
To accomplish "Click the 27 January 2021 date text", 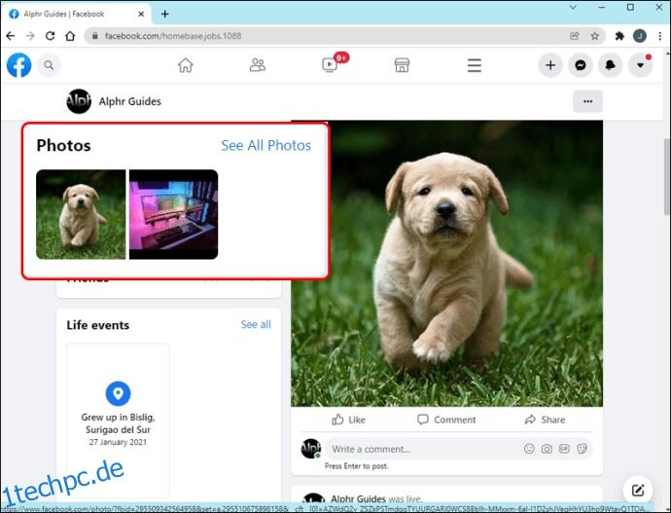I will click(x=118, y=442).
